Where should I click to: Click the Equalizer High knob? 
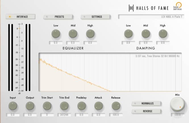tap(90, 34)
